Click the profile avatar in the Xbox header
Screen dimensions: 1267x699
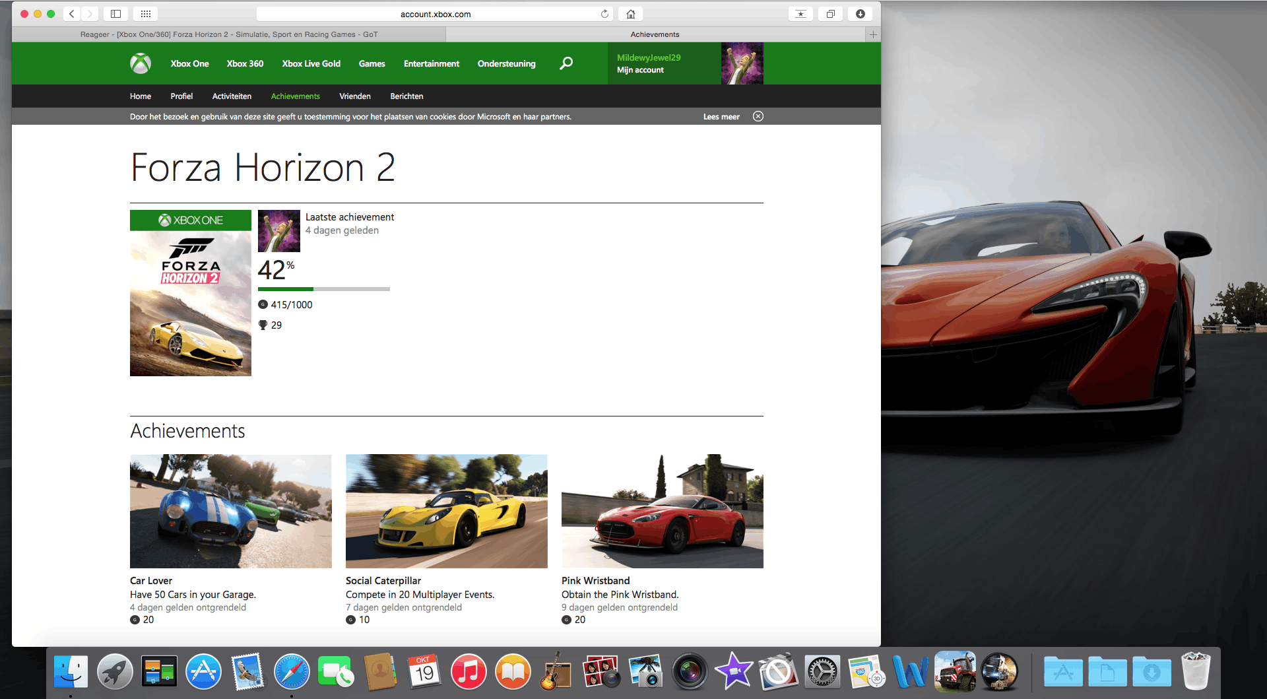(742, 63)
